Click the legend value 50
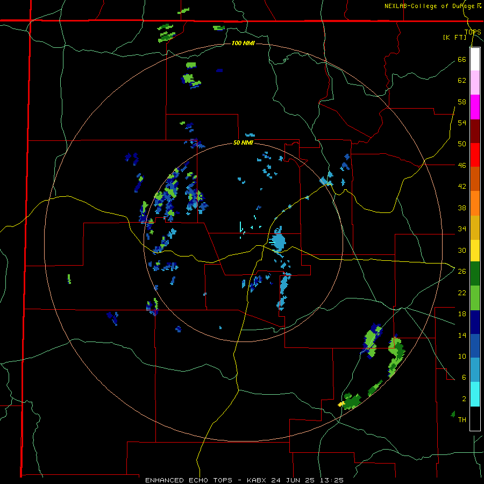 [462, 144]
